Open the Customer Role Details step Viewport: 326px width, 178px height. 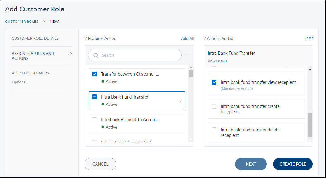click(x=35, y=38)
